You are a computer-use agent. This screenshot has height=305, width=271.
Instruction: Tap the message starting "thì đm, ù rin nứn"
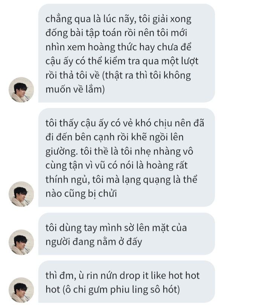(126, 282)
